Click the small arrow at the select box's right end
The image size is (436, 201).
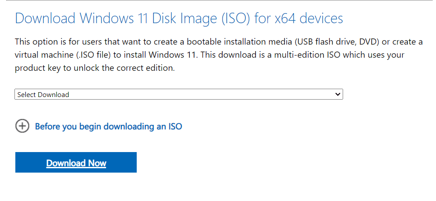[x=337, y=94]
